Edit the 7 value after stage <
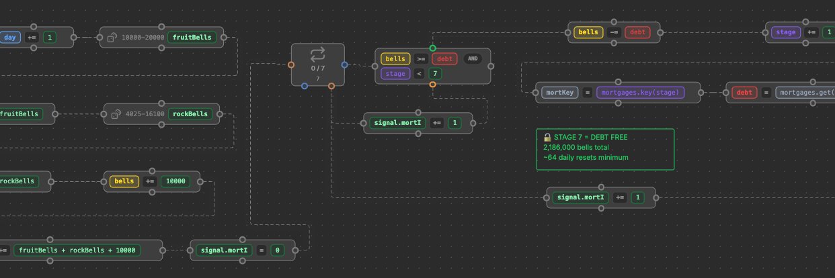835x278 pixels. click(x=436, y=74)
